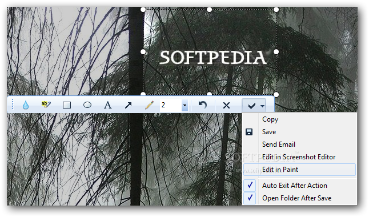This screenshot has height=217, width=369.
Task: Click the top-middle selection resize handle
Action: (x=210, y=9)
